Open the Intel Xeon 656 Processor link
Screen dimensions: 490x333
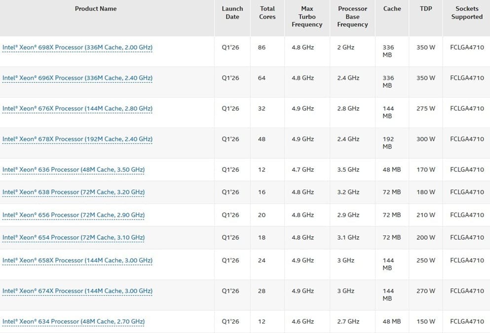[74, 215]
